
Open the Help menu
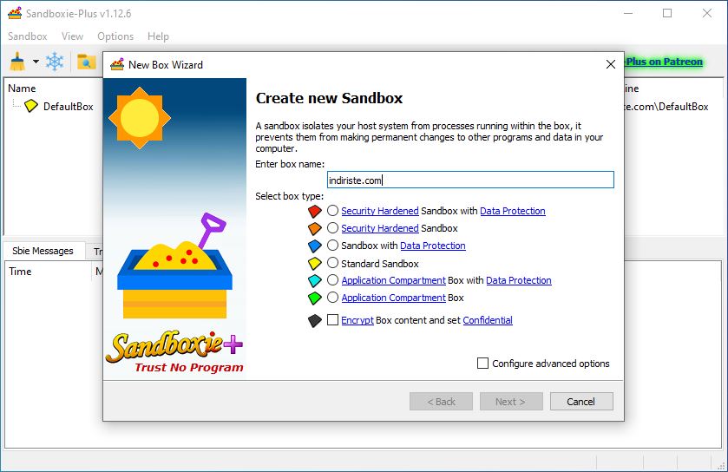[x=158, y=36]
